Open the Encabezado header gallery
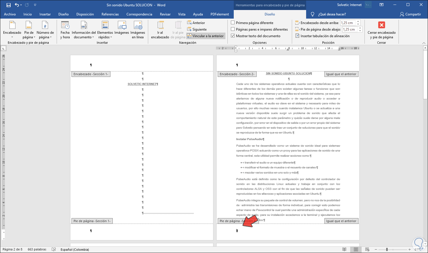Screen dimensions: 428x253 pyautogui.click(x=12, y=30)
